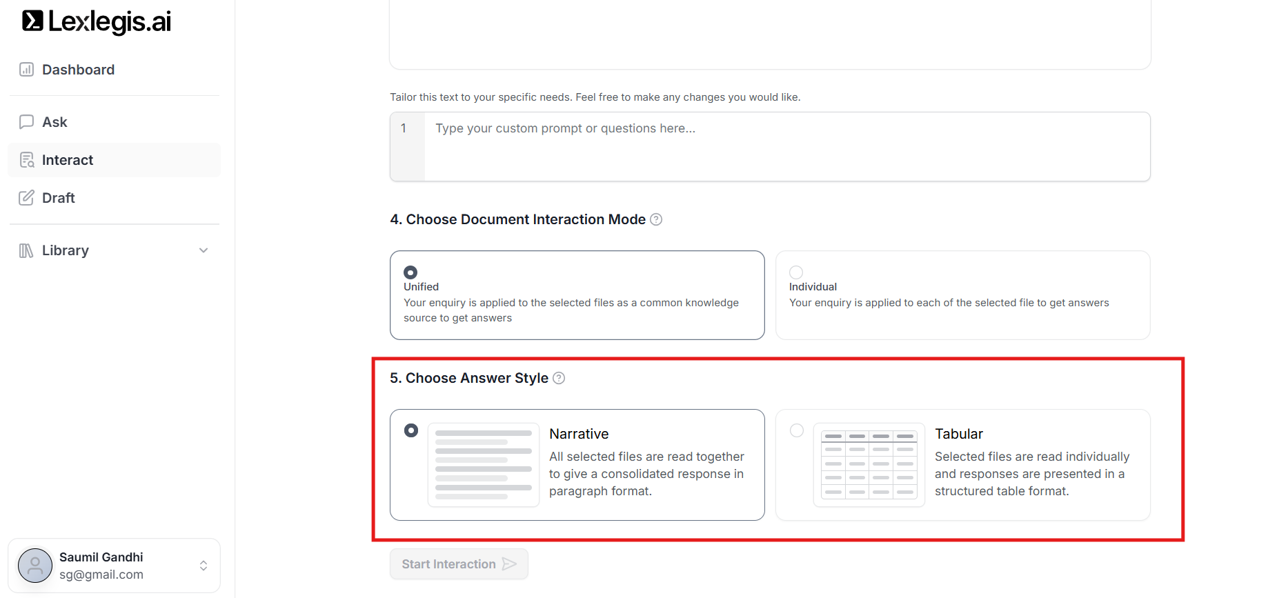This screenshot has width=1288, height=598.
Task: Click the Lexlegis.ai logo
Action: point(97,21)
